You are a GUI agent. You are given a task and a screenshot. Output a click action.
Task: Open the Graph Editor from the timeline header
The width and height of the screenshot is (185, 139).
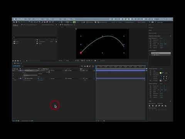point(93,66)
